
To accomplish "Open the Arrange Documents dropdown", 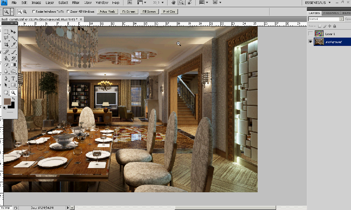I will pos(203,3).
